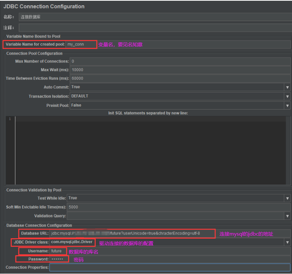Click the Soft Min Evictable Idle Time field
The height and width of the screenshot is (274, 292).
tap(178, 207)
